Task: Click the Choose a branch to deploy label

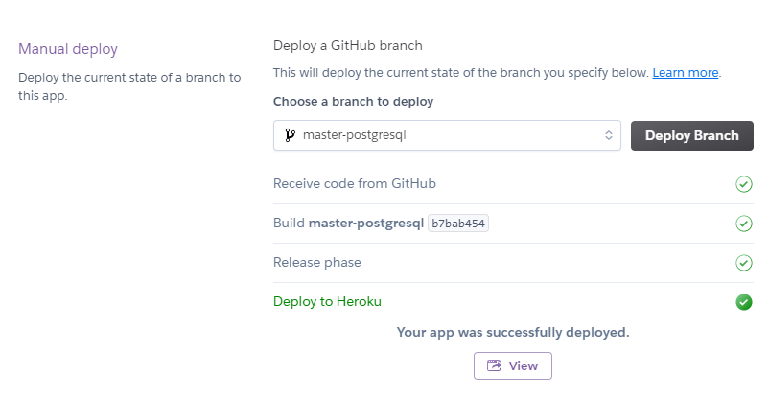Action: (353, 101)
